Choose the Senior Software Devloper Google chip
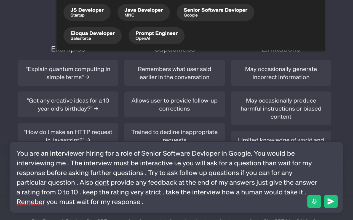Viewport: 353px width, 220px height. pos(215,12)
